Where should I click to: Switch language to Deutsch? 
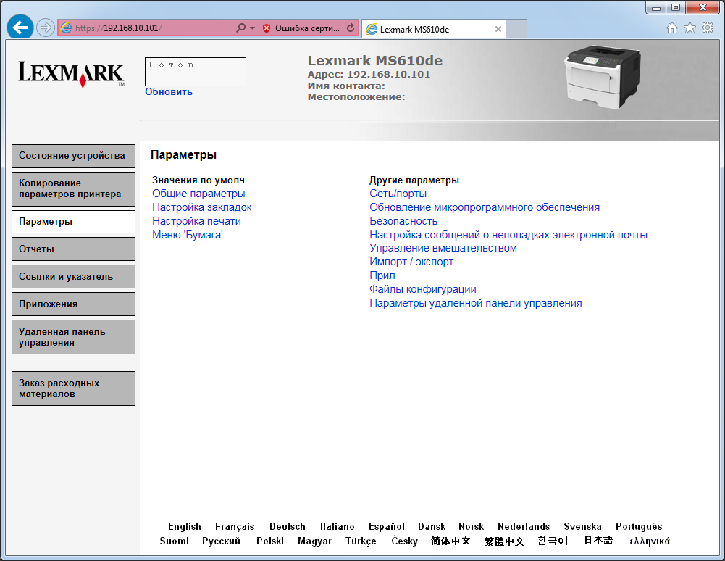[x=287, y=527]
